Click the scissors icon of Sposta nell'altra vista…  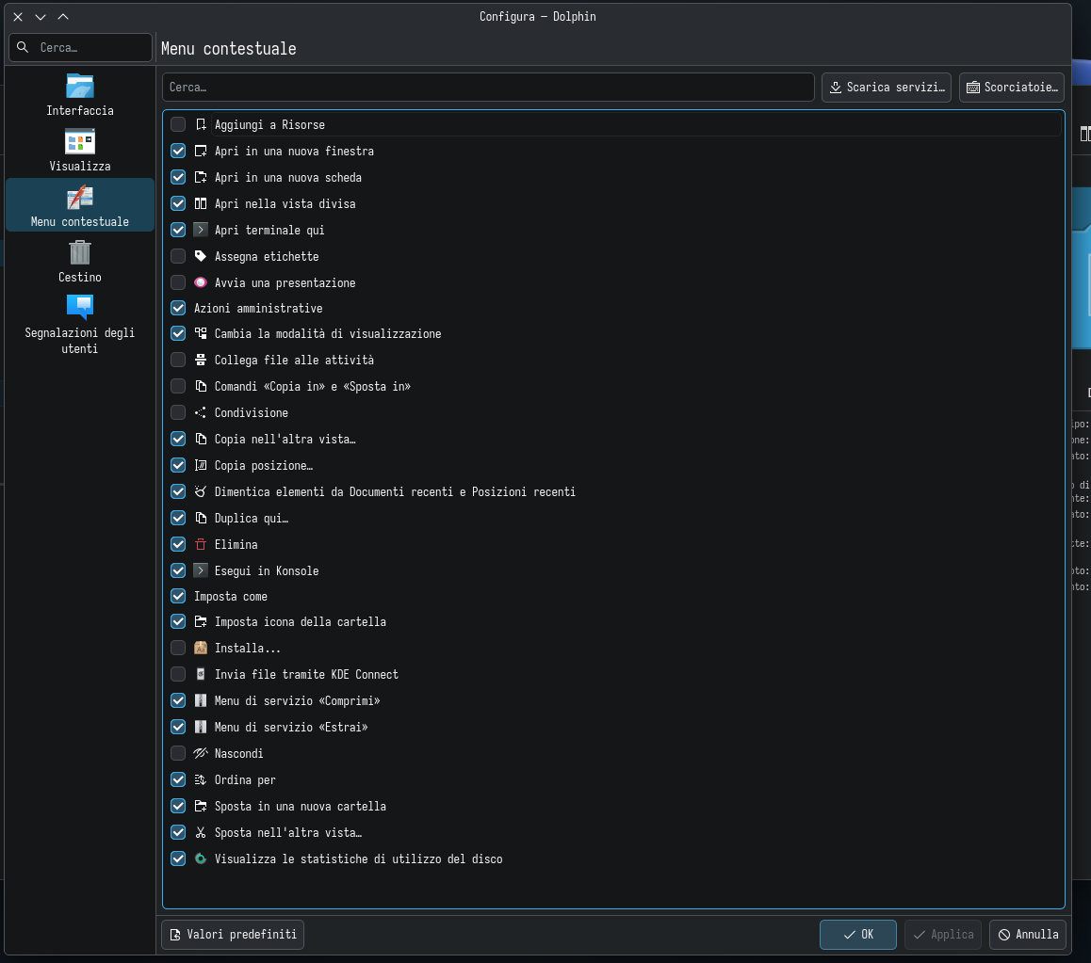pyautogui.click(x=201, y=833)
